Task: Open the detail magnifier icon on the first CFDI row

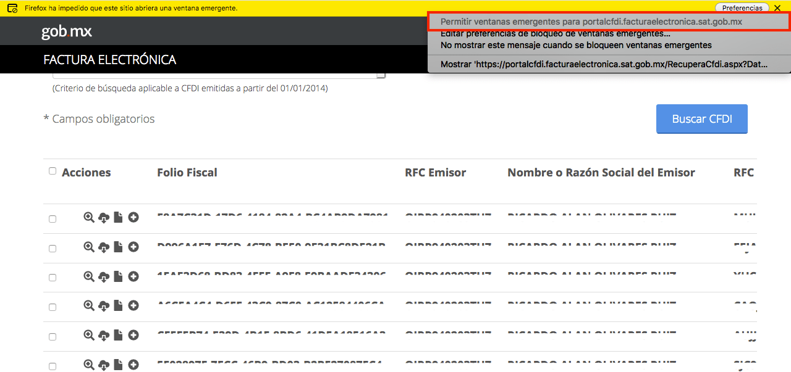Action: (88, 217)
